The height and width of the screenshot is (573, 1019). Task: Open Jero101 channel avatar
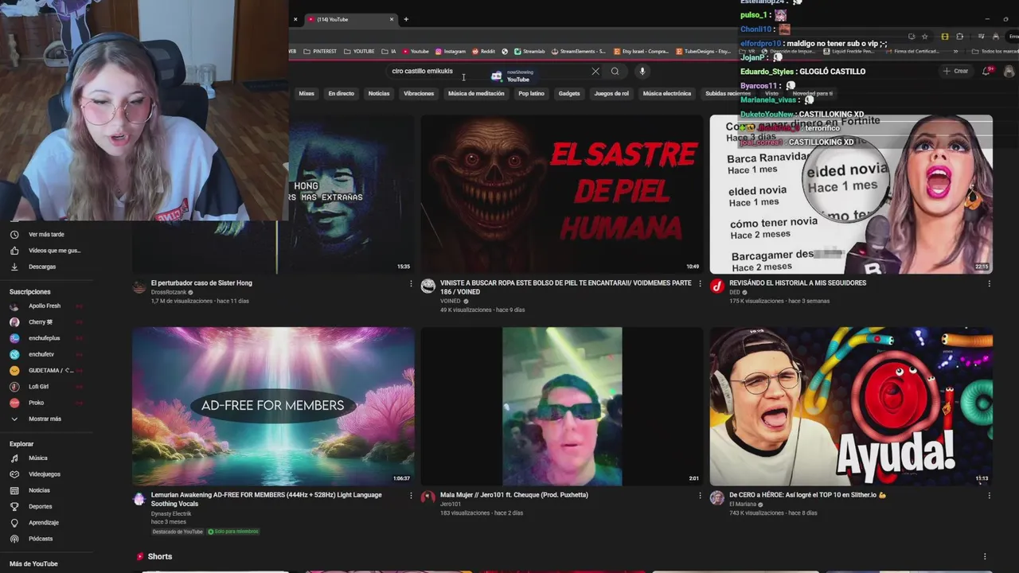[x=428, y=498]
